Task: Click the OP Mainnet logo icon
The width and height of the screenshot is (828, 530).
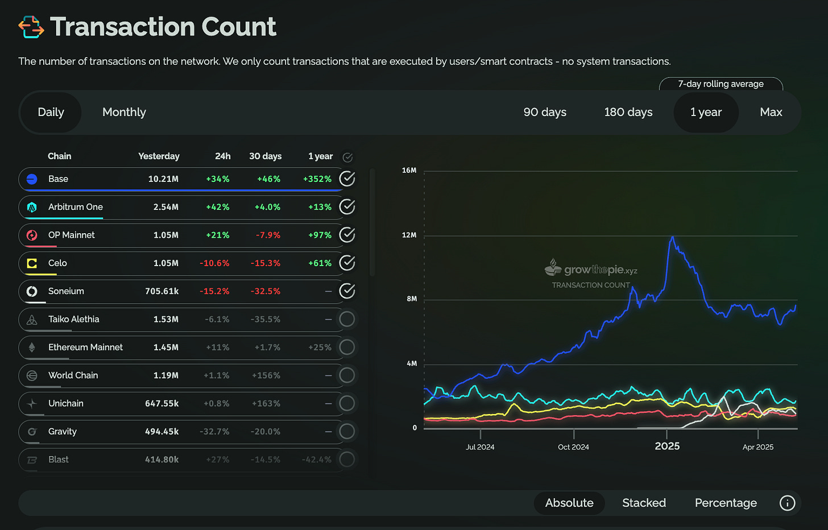Action: (x=32, y=235)
